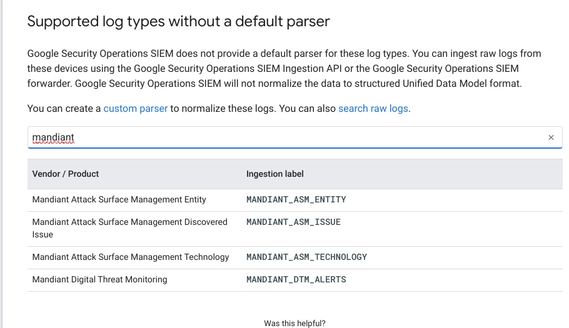Click the Was this helpful? text
The width and height of the screenshot is (569, 328).
tap(295, 323)
